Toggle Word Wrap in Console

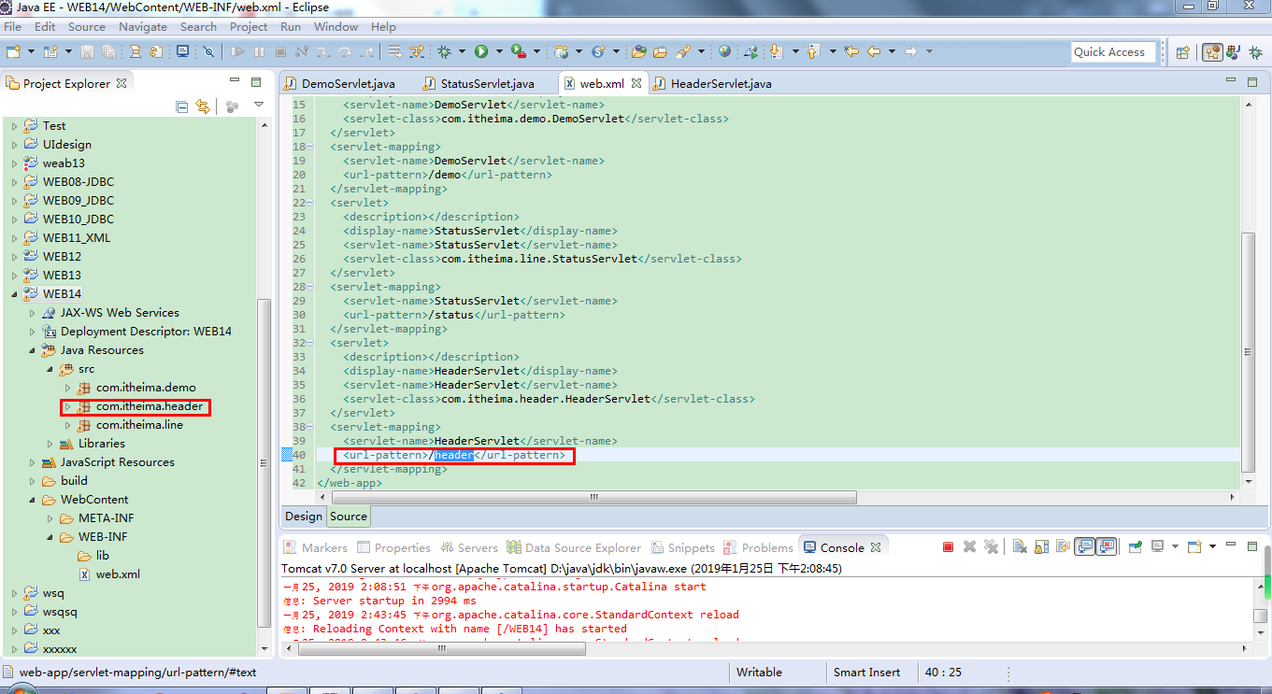pos(1063,547)
